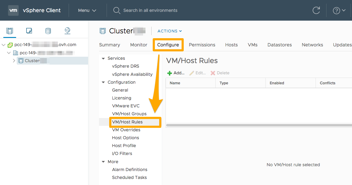
Task: Sort rules by the Type column header
Action: [224, 83]
